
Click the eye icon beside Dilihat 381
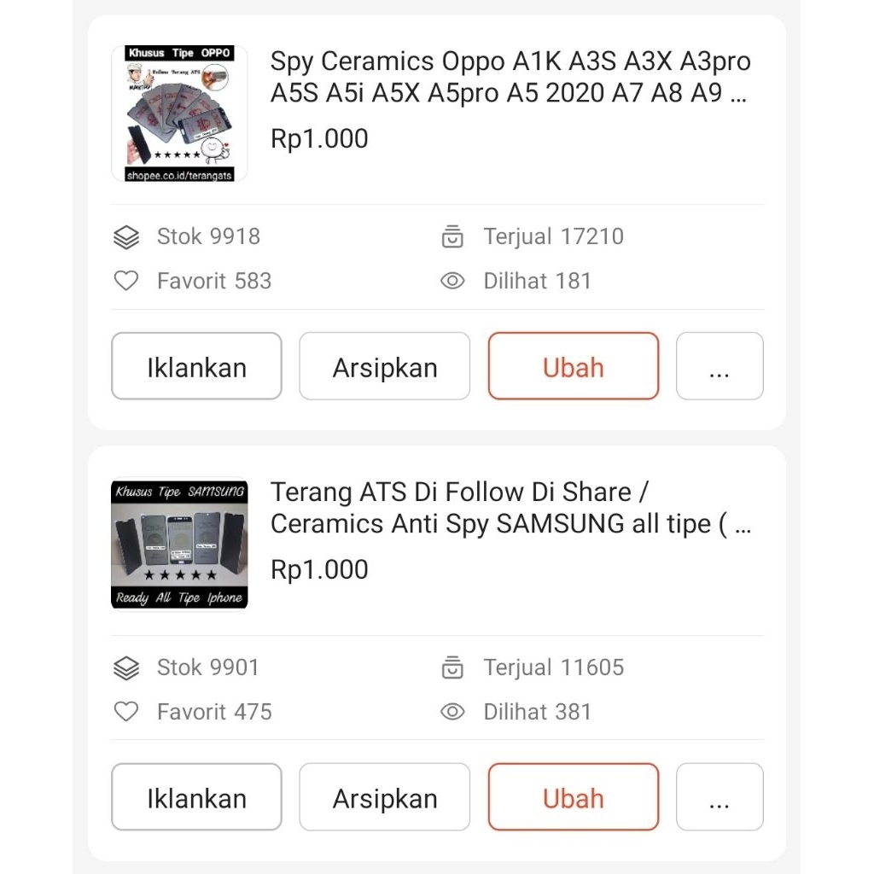coord(452,711)
